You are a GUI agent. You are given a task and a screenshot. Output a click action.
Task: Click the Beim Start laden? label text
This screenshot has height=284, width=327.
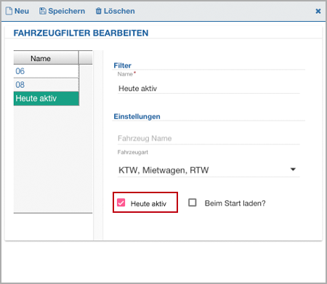(x=235, y=203)
